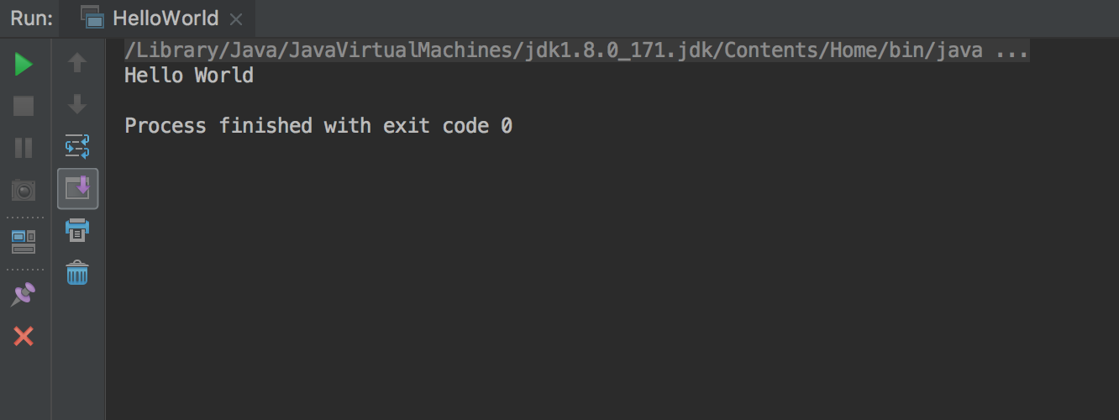Rerun HelloWorld with the green play icon
The image size is (1119, 420).
click(24, 64)
